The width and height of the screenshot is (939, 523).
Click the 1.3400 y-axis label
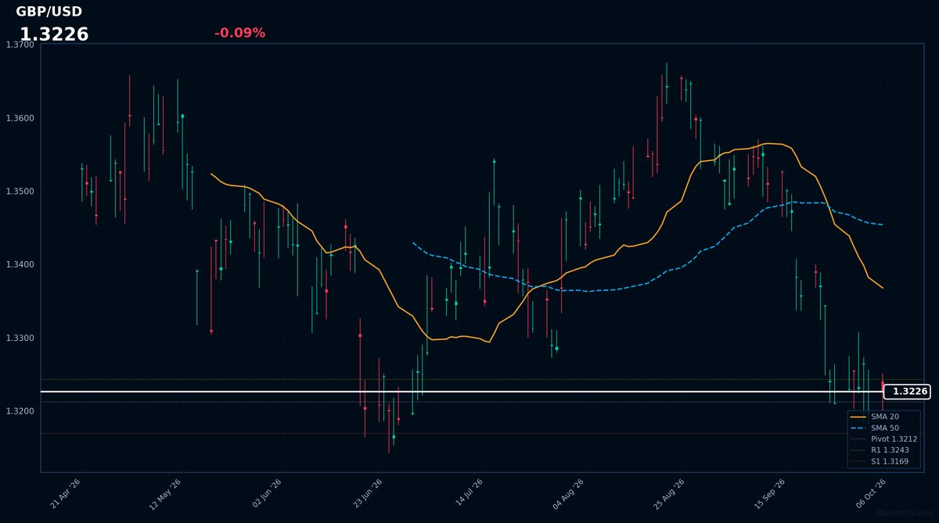click(20, 265)
